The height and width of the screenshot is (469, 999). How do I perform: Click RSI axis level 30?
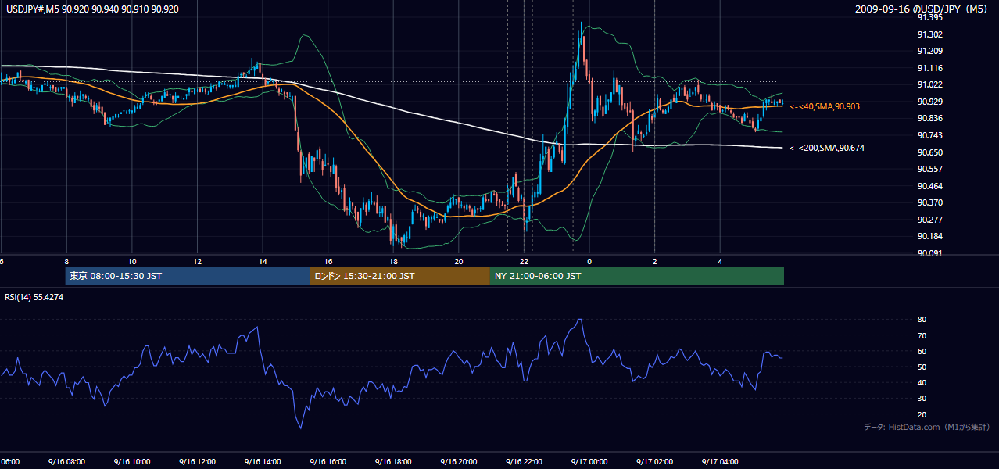pyautogui.click(x=922, y=399)
